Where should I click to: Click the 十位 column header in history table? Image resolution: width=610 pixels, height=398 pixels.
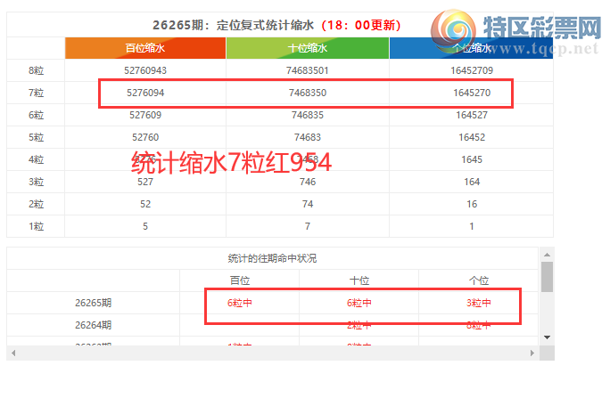(359, 280)
